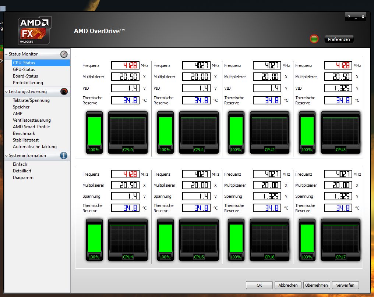Click the CPU4 usage graph
Screen dimensions: 374x297
tap(128, 240)
